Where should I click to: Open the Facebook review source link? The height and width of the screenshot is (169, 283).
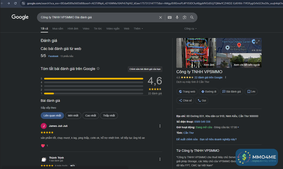[53, 56]
